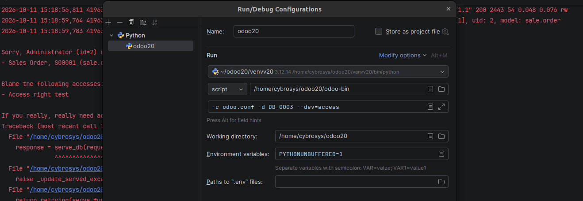Open the Modify options dropdown
This screenshot has height=201, width=583.
[x=403, y=55]
